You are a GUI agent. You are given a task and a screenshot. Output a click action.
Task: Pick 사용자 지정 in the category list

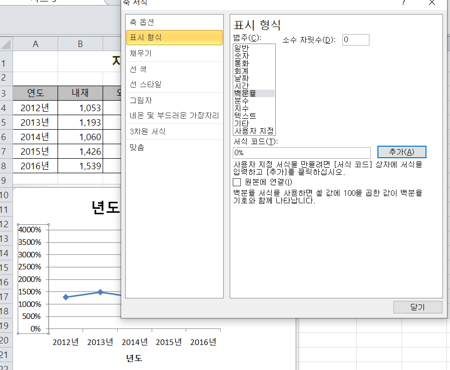254,131
